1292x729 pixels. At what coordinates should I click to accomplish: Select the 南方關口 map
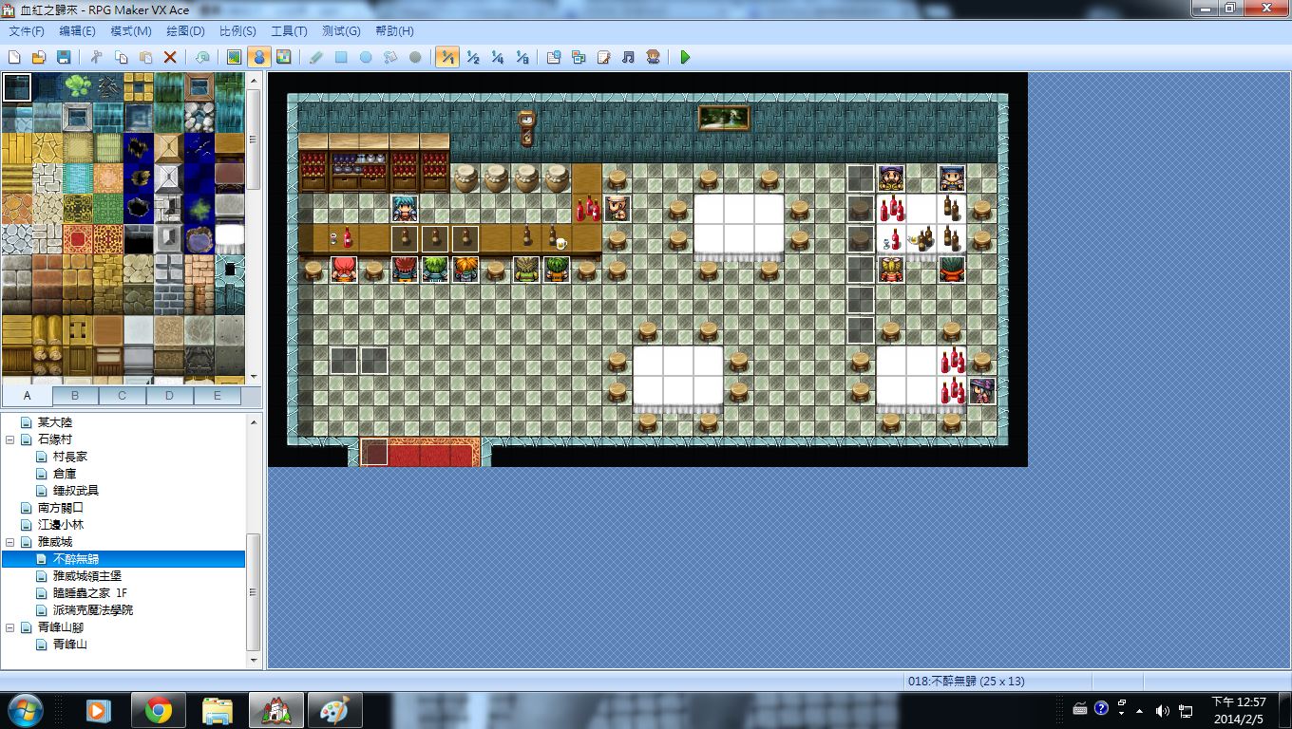coord(61,508)
